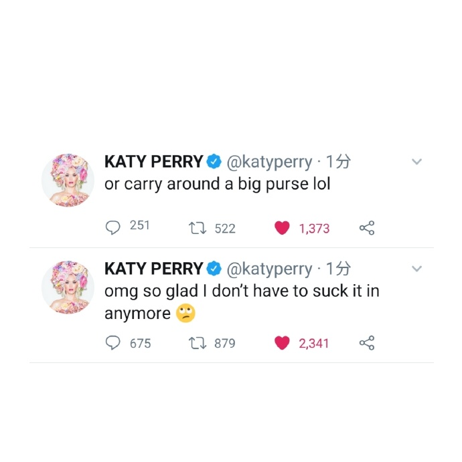Reply to the "big purse" tweet
Viewport: 462px width, 462px height.
point(112,227)
